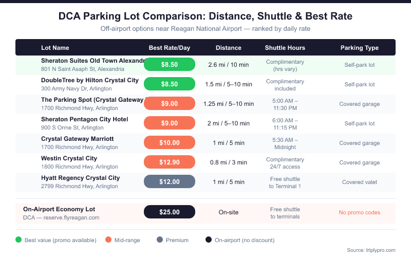Click the $9.00 Sheraton Pentagon City rate

coord(170,123)
